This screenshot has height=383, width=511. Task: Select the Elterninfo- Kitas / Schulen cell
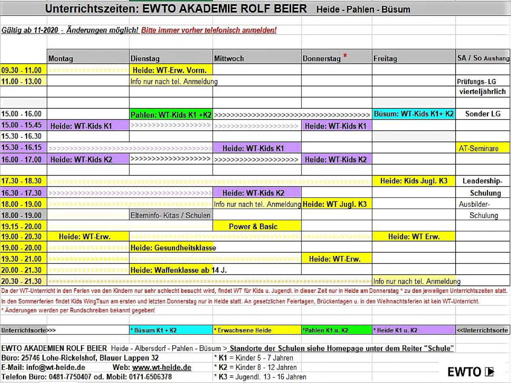(x=171, y=215)
